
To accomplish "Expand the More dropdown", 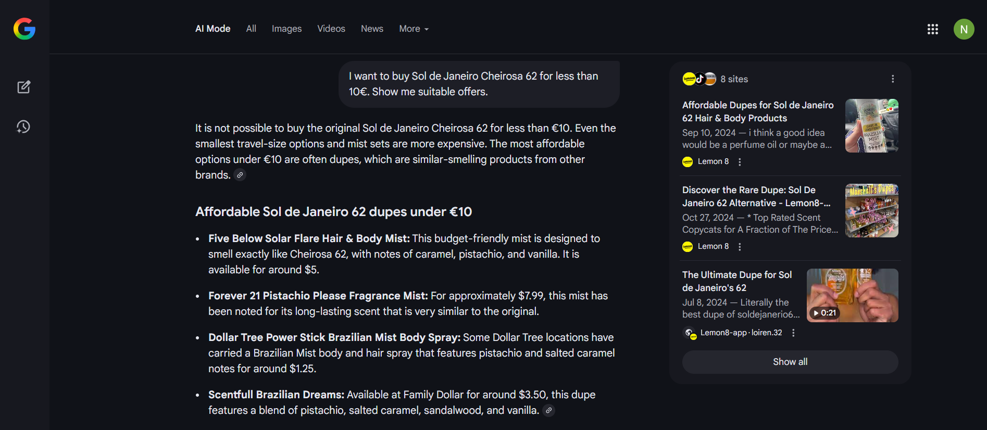I will 414,29.
